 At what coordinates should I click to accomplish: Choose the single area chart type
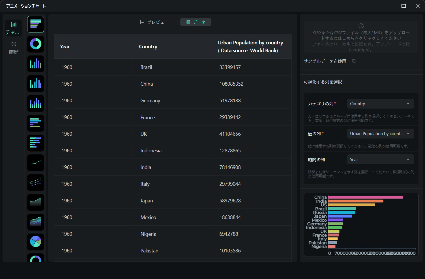[36, 202]
